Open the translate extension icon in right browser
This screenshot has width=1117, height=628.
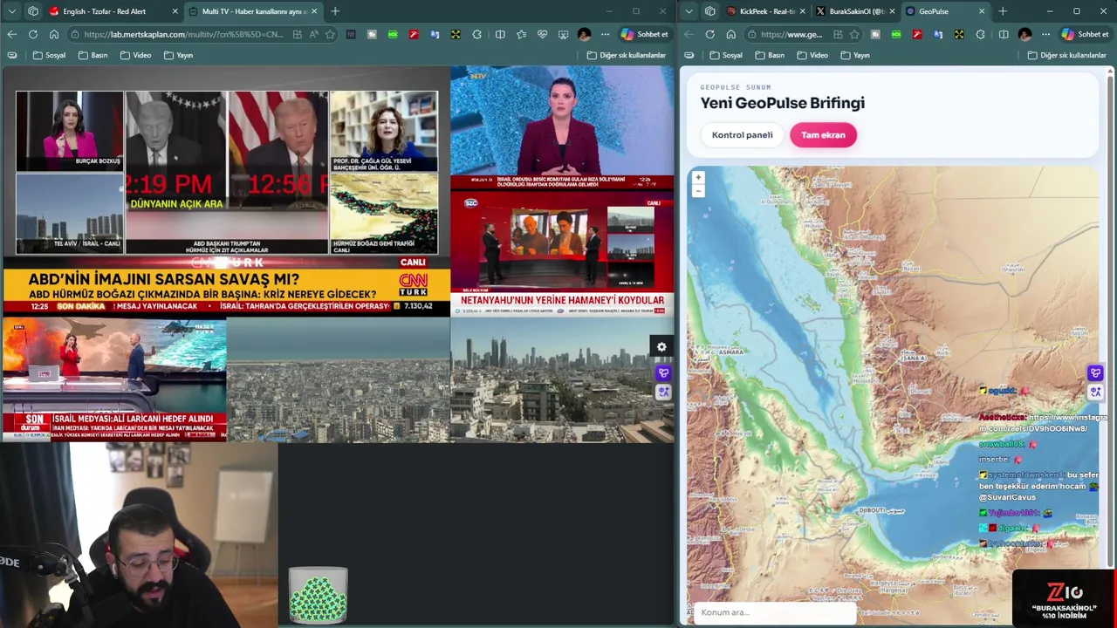[938, 34]
